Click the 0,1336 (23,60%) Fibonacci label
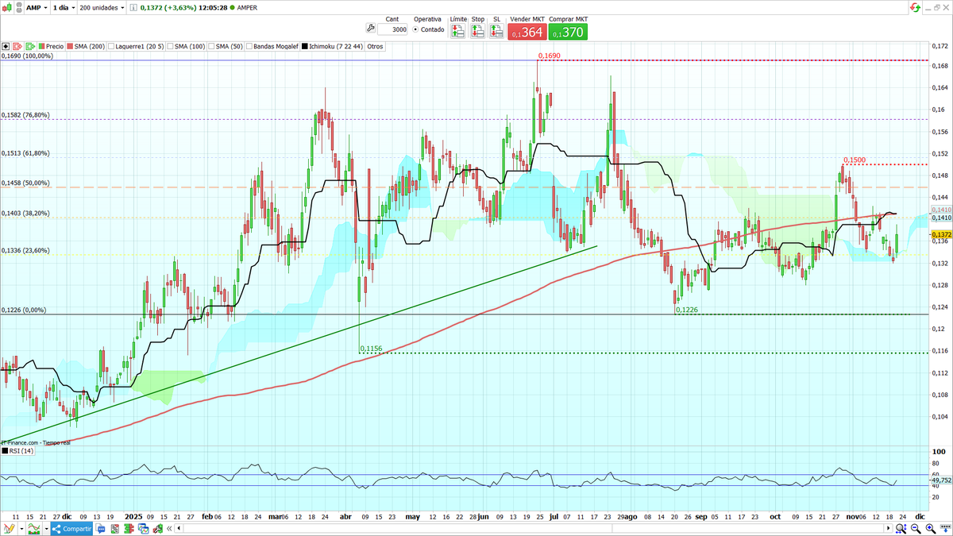953x536 pixels. tap(25, 251)
